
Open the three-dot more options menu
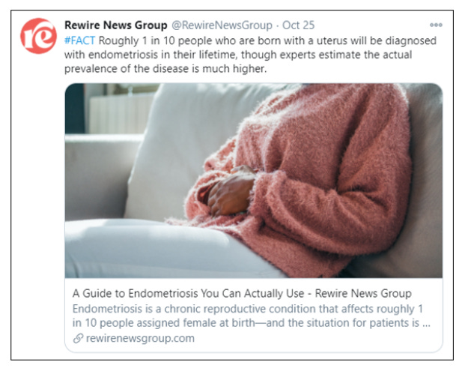(x=436, y=25)
